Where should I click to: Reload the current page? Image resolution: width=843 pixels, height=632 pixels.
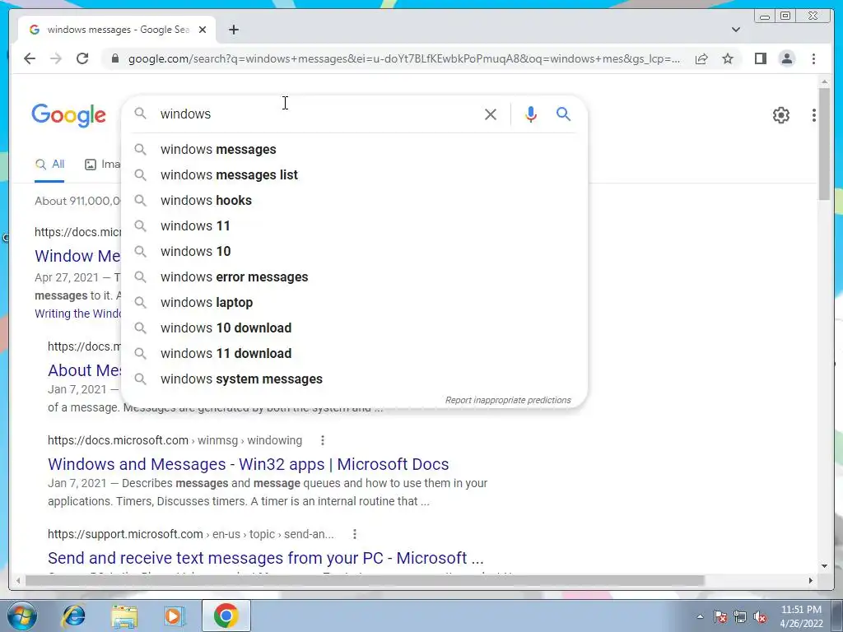[x=82, y=58]
